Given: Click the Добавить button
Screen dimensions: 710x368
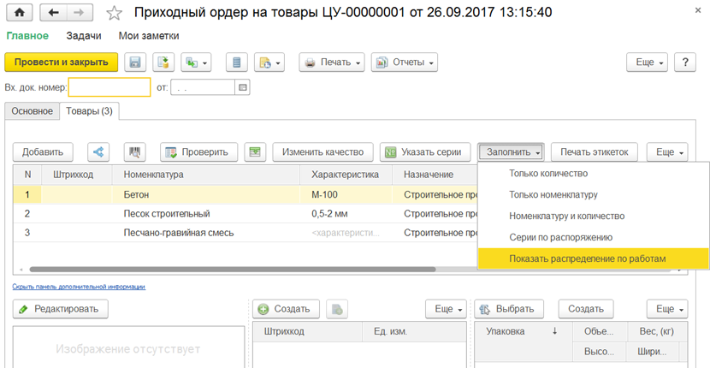Looking at the screenshot, I should coord(43,151).
